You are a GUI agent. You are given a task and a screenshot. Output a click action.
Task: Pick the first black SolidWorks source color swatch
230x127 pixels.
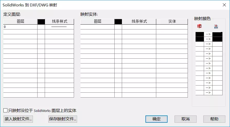(200, 34)
